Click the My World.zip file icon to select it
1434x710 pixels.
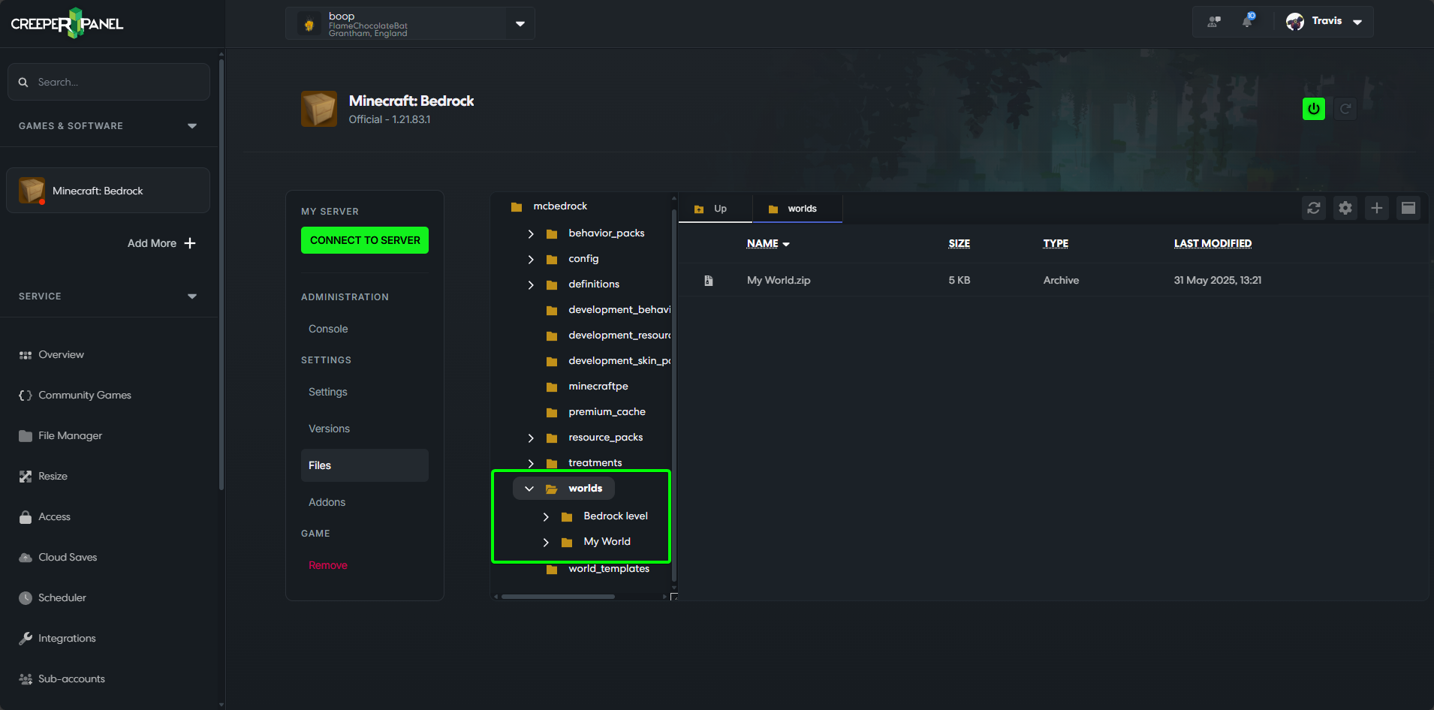[x=708, y=280]
